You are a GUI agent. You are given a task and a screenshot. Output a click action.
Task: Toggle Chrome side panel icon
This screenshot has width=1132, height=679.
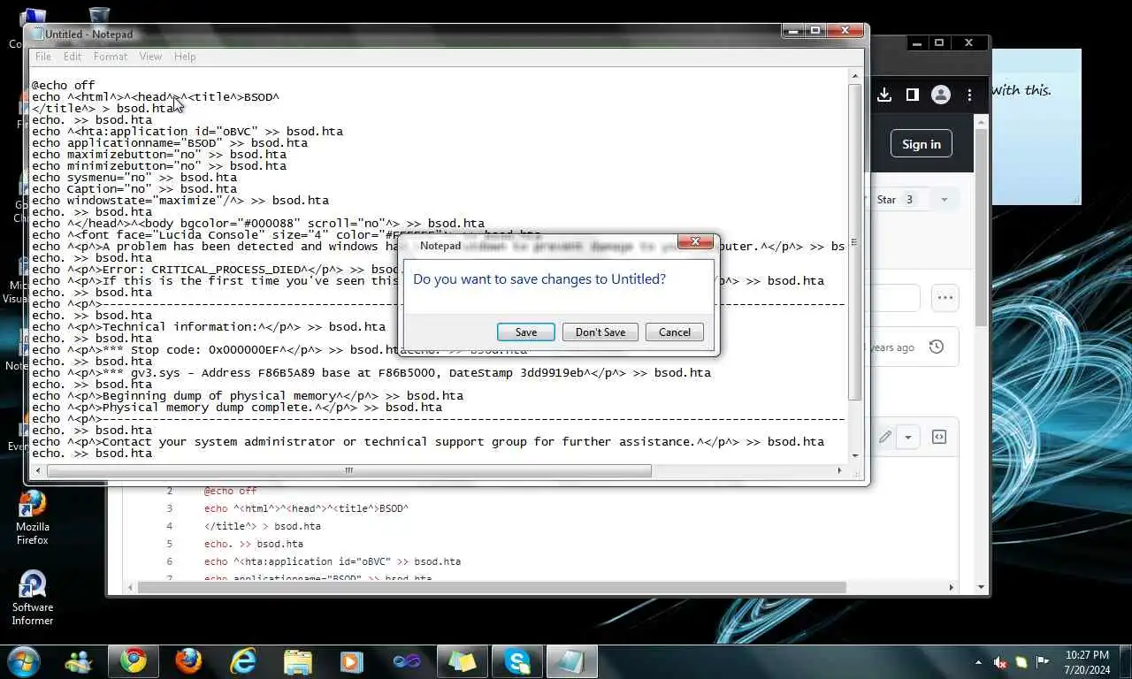click(912, 95)
